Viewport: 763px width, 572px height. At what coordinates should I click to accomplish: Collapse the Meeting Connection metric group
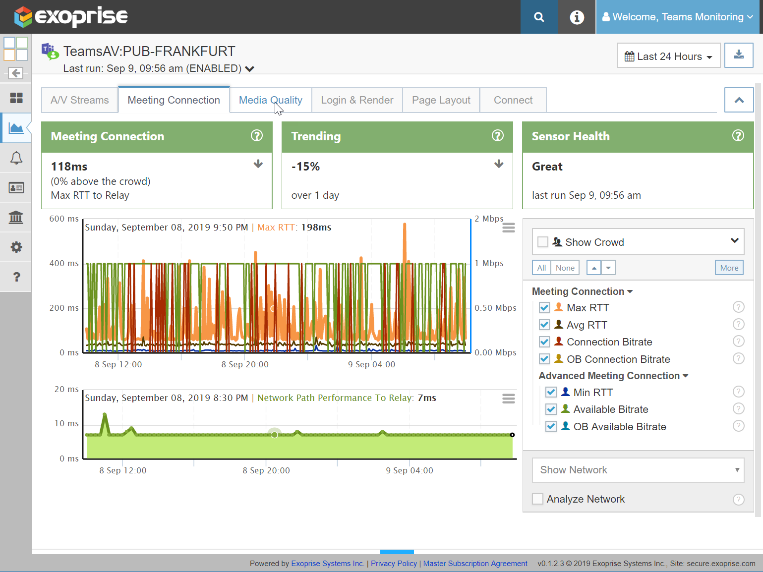[582, 291]
